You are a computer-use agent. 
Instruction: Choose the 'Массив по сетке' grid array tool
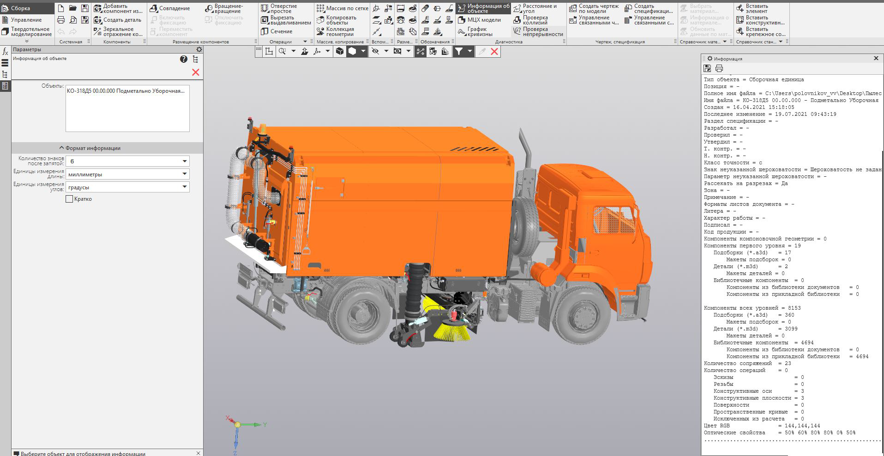342,8
